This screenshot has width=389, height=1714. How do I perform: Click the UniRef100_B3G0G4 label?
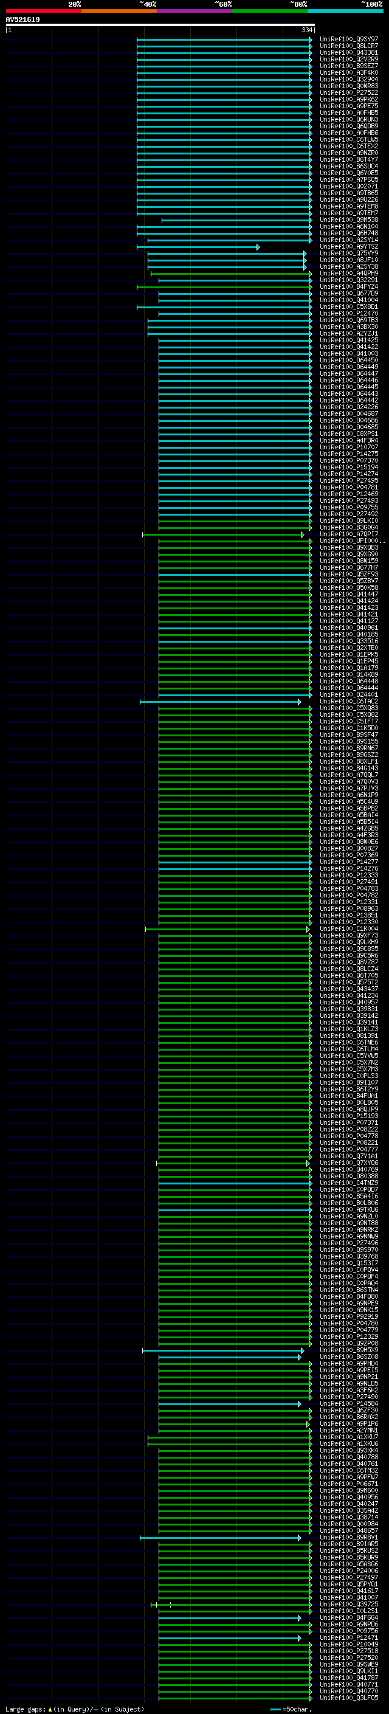(348, 528)
